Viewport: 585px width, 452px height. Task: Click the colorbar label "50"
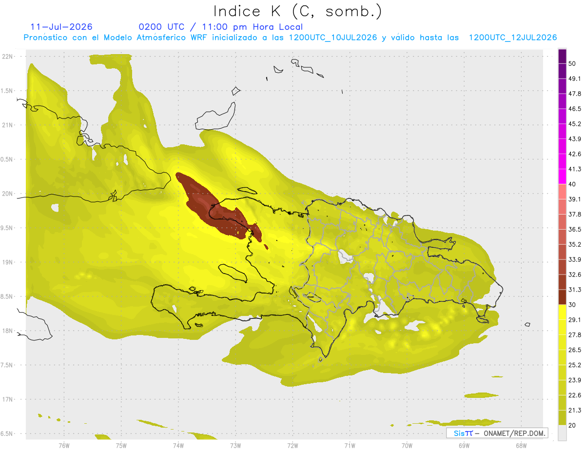point(572,63)
